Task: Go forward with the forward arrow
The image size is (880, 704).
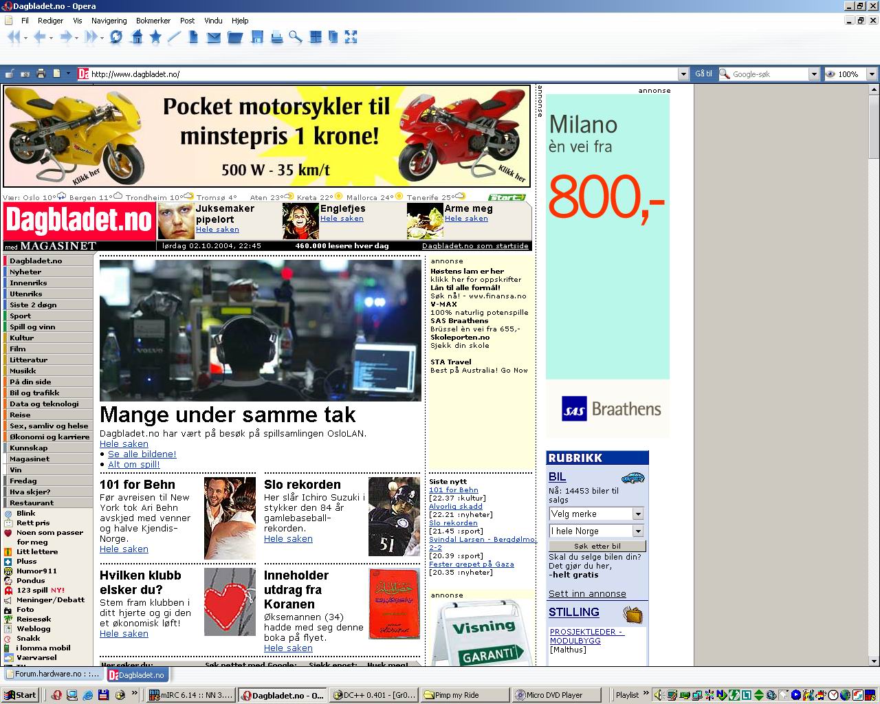Action: (x=65, y=37)
